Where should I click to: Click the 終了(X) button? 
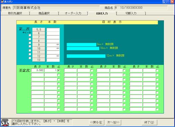click(x=149, y=122)
